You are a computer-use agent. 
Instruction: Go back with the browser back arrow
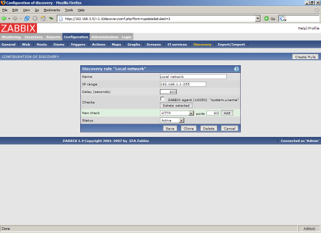click(x=4, y=19)
